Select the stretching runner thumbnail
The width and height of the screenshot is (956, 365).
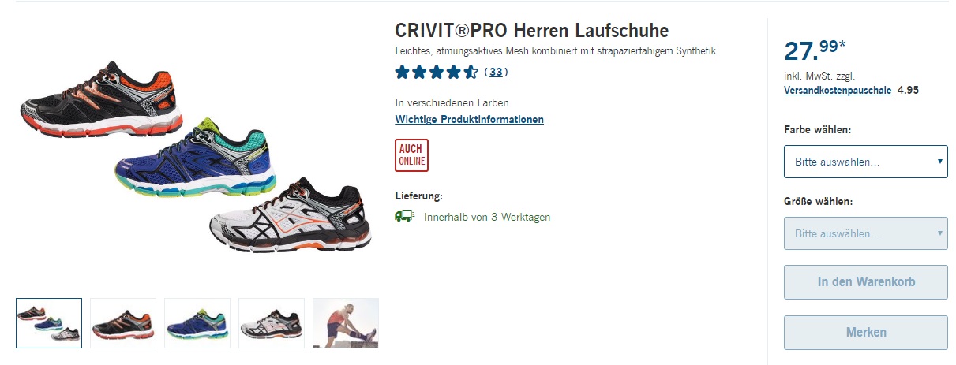point(346,323)
